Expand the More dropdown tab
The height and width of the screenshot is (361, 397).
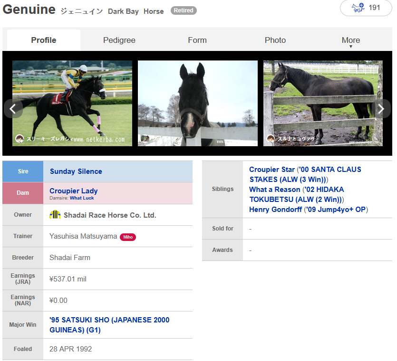click(351, 41)
